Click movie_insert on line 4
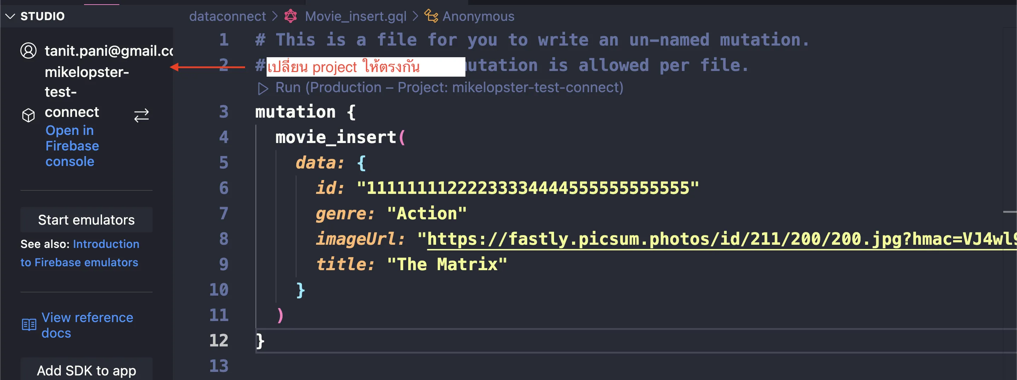Viewport: 1017px width, 380px height. click(x=336, y=137)
